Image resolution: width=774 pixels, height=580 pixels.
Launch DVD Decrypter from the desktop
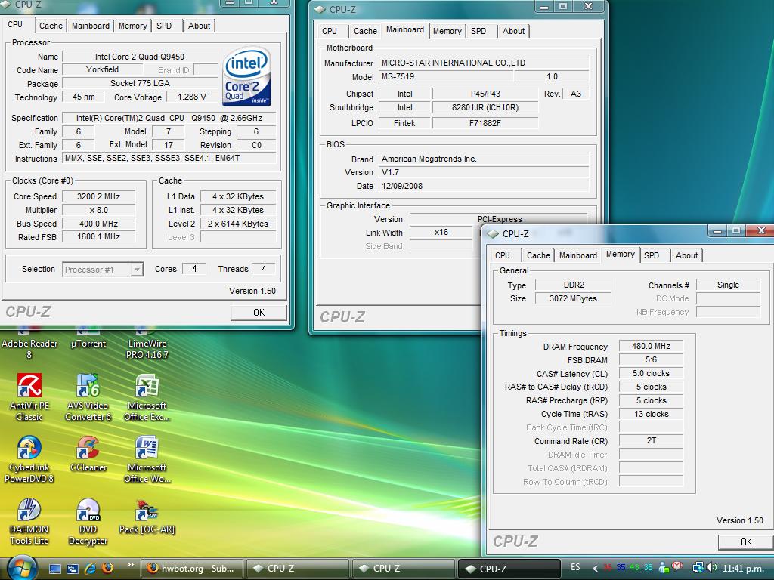coord(88,522)
